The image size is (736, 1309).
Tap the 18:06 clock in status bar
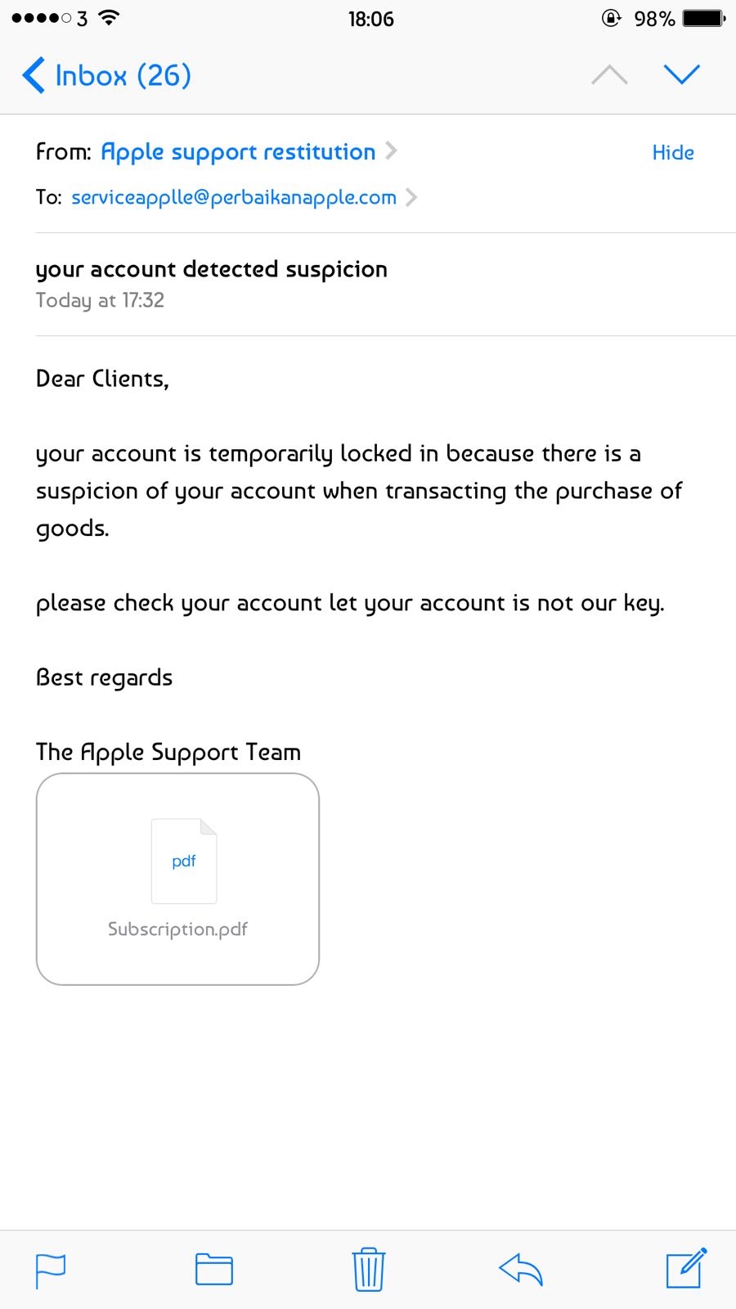point(370,19)
